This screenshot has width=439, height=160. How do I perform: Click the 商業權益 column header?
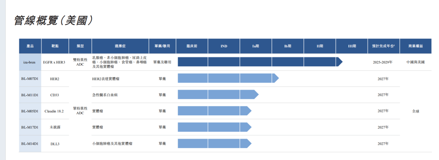[415, 46]
